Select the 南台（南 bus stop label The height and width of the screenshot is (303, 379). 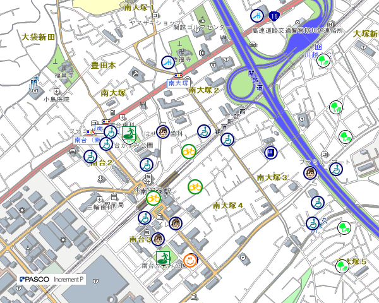88,140
